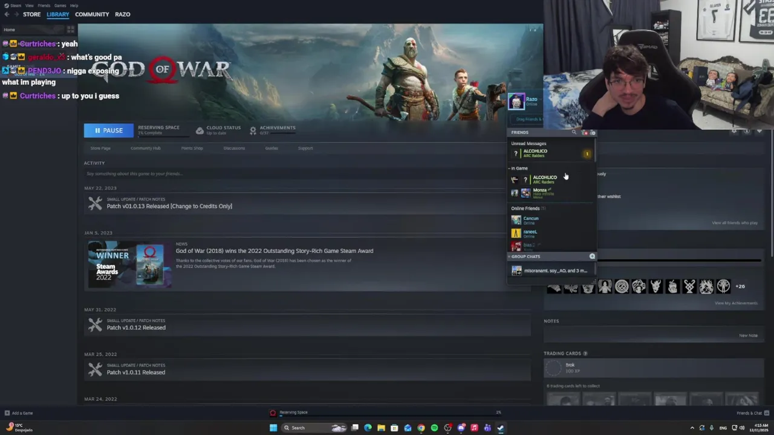Open the Points Shop link

point(192,148)
